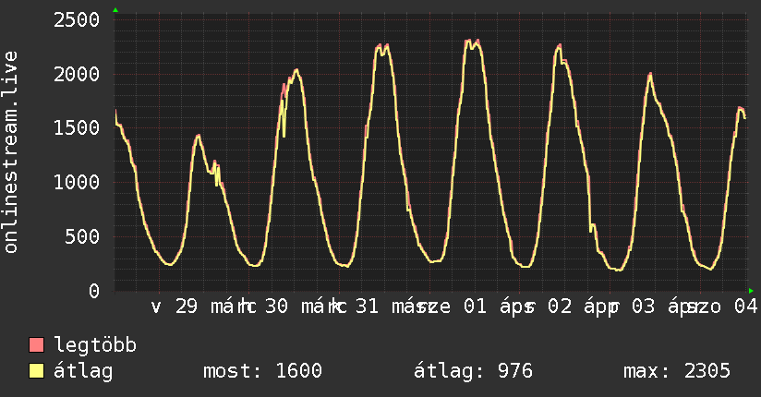The width and height of the screenshot is (761, 397).
Task: Click the 1000 y-axis label
Action: pos(78,183)
